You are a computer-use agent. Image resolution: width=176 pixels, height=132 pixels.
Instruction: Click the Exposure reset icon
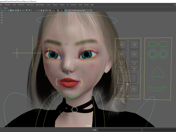pos(50,11)
